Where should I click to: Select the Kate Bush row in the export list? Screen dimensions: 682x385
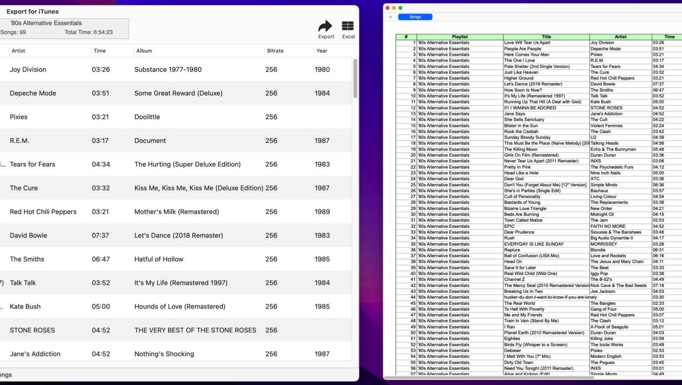tap(176, 306)
